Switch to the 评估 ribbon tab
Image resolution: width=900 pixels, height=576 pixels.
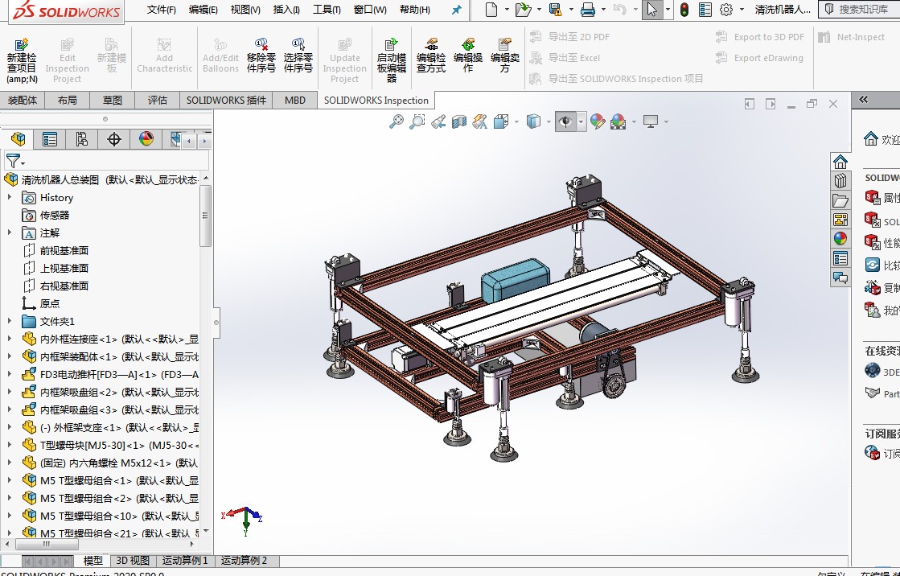pos(158,100)
